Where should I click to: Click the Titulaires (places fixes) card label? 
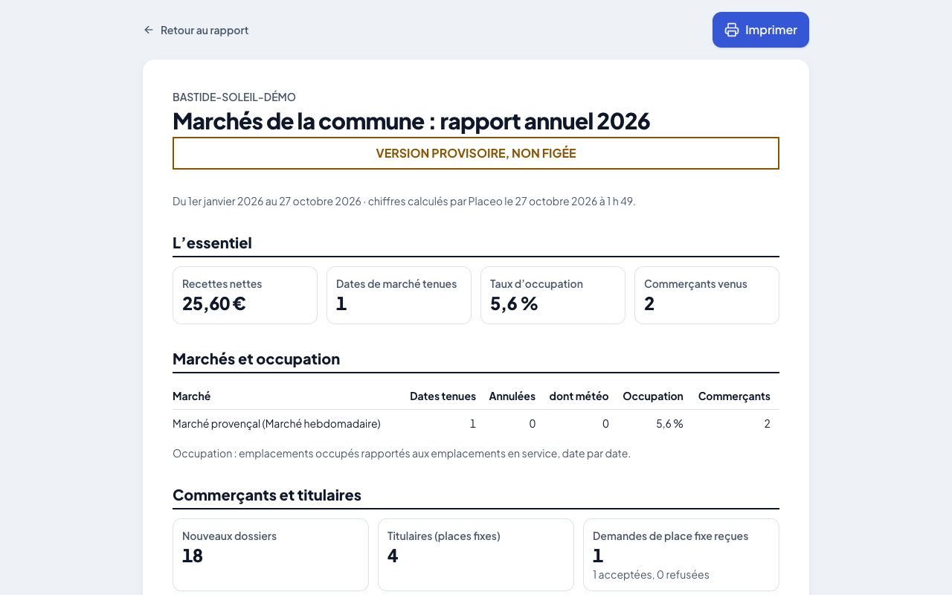pyautogui.click(x=444, y=535)
